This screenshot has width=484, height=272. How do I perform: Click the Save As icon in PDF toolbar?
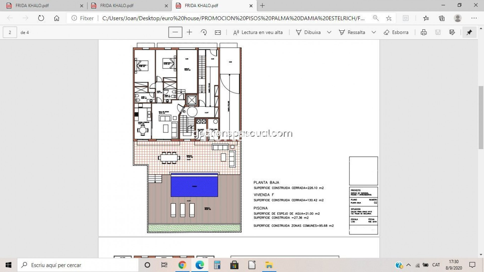click(452, 32)
